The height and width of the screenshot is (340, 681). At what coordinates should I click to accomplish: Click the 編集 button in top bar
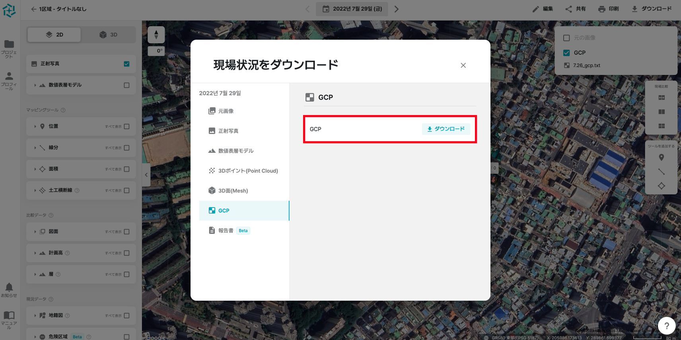[x=543, y=9]
